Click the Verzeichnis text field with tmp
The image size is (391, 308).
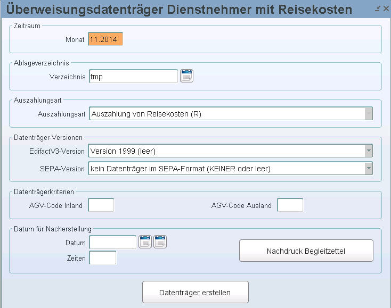click(133, 77)
